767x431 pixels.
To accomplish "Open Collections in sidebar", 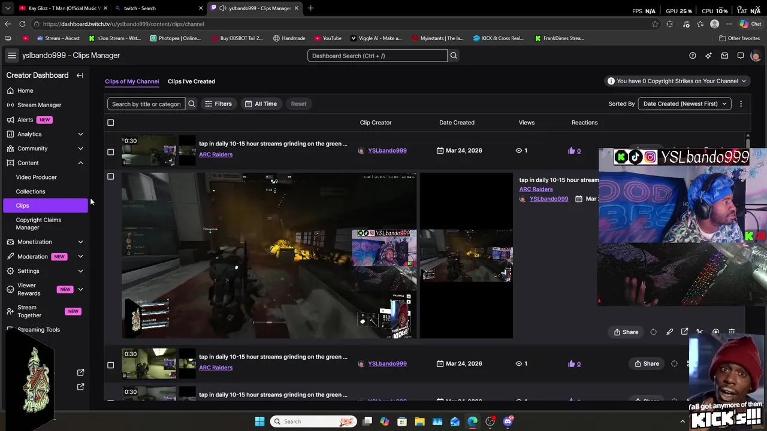I will click(x=31, y=192).
